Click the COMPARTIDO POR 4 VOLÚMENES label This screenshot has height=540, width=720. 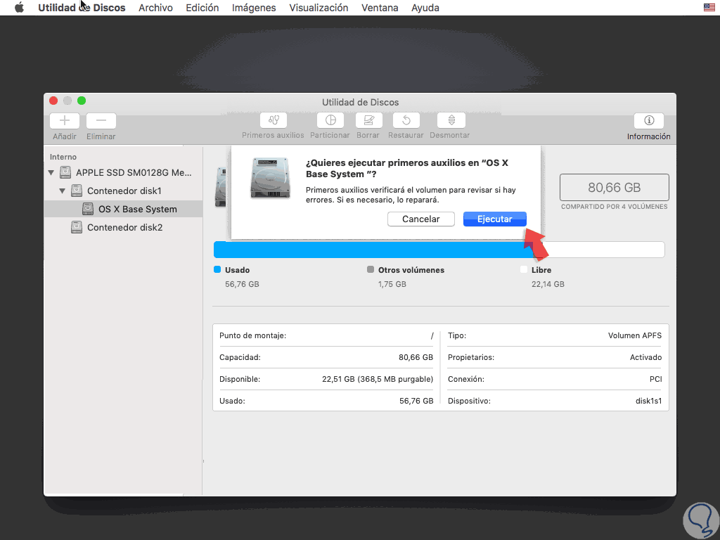(x=614, y=207)
